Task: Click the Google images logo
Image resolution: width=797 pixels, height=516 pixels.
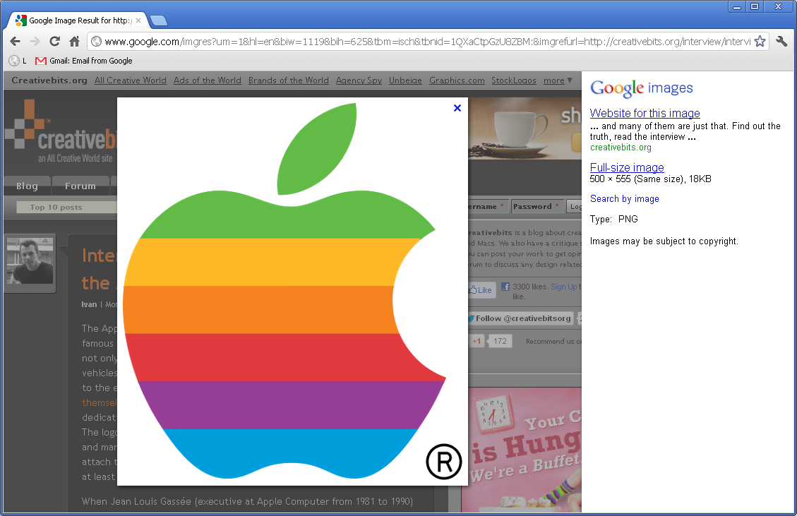Action: click(x=642, y=88)
